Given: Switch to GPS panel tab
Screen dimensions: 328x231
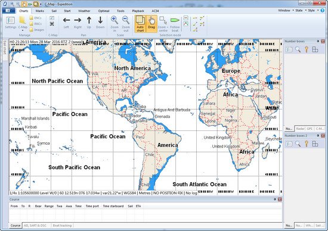Looking at the screenshot, I should tap(310, 129).
